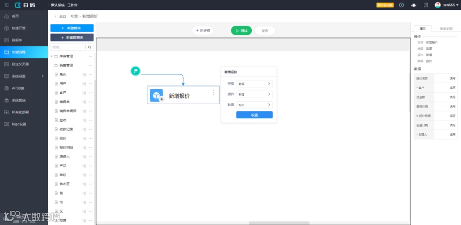This screenshot has height=225, width=461.
Task: Open the help manual book icon
Action: 426,5
